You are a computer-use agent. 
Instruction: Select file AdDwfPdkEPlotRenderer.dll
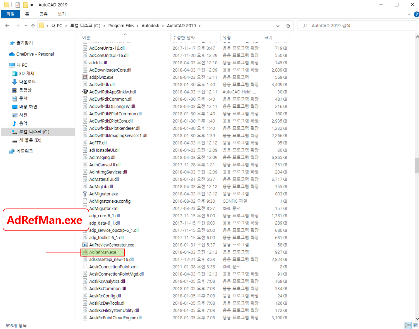tap(115, 128)
